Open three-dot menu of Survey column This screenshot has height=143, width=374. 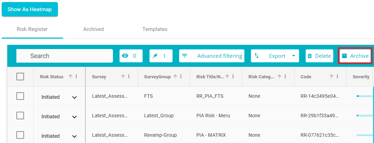pyautogui.click(x=129, y=77)
